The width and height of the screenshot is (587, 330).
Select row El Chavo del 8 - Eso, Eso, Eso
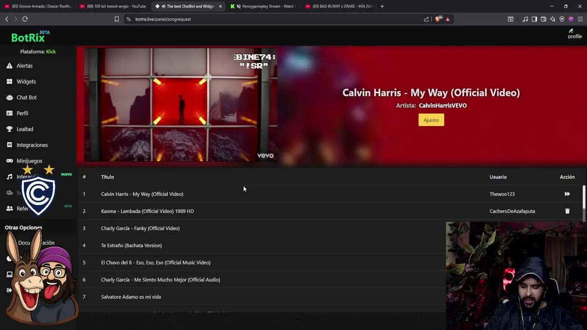(x=261, y=263)
